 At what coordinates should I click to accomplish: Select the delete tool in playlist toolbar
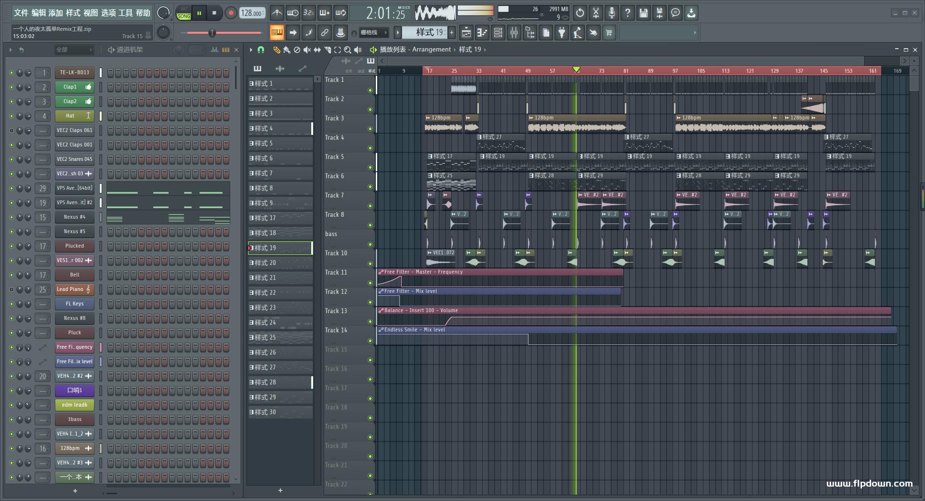[x=297, y=50]
